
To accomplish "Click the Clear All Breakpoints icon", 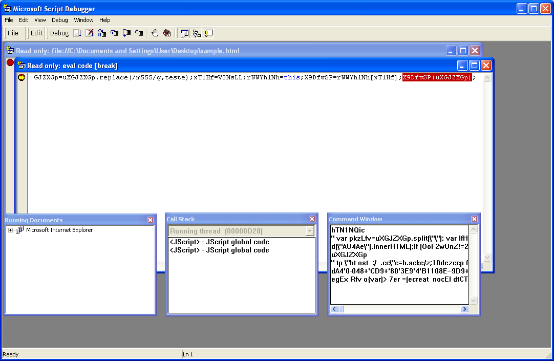I will 167,33.
